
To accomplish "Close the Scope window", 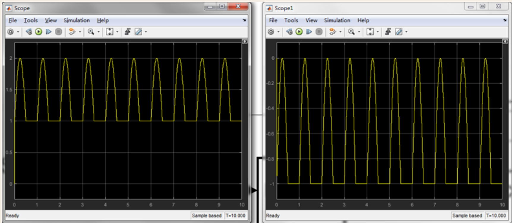I will (238, 7).
